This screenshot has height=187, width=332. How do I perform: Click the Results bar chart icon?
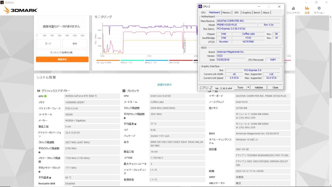[307, 9]
